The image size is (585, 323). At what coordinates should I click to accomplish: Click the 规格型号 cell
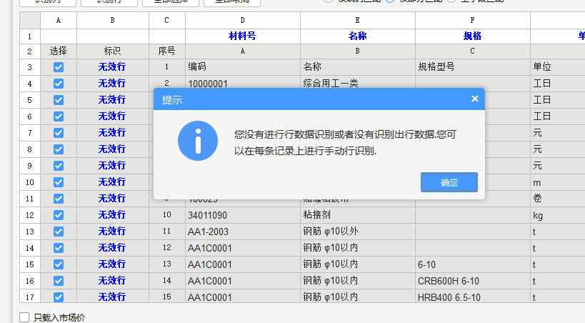(472, 67)
